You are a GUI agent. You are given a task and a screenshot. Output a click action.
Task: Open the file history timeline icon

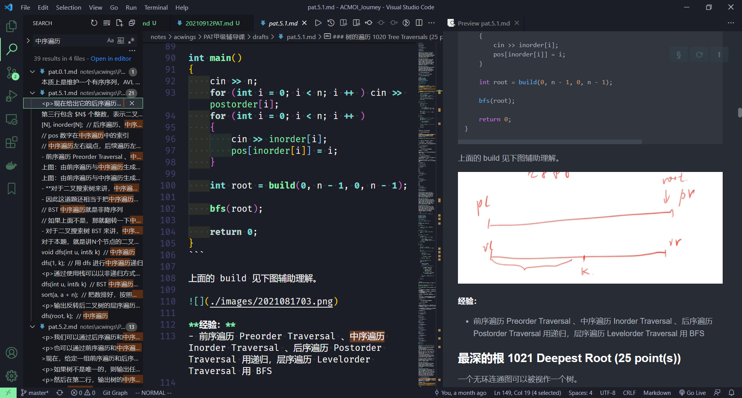(331, 23)
